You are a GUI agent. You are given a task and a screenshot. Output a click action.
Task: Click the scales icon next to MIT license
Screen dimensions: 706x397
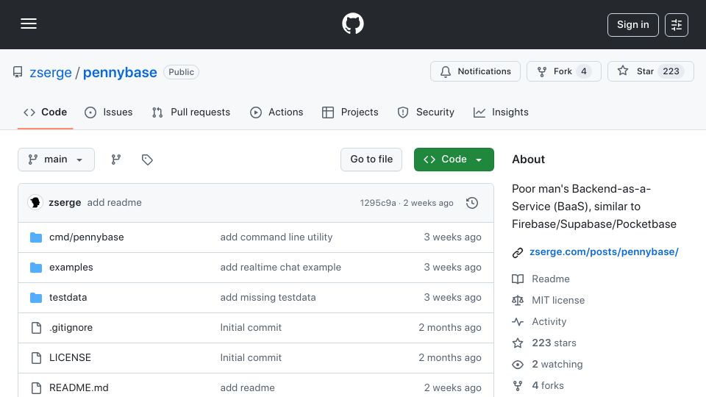(x=518, y=300)
